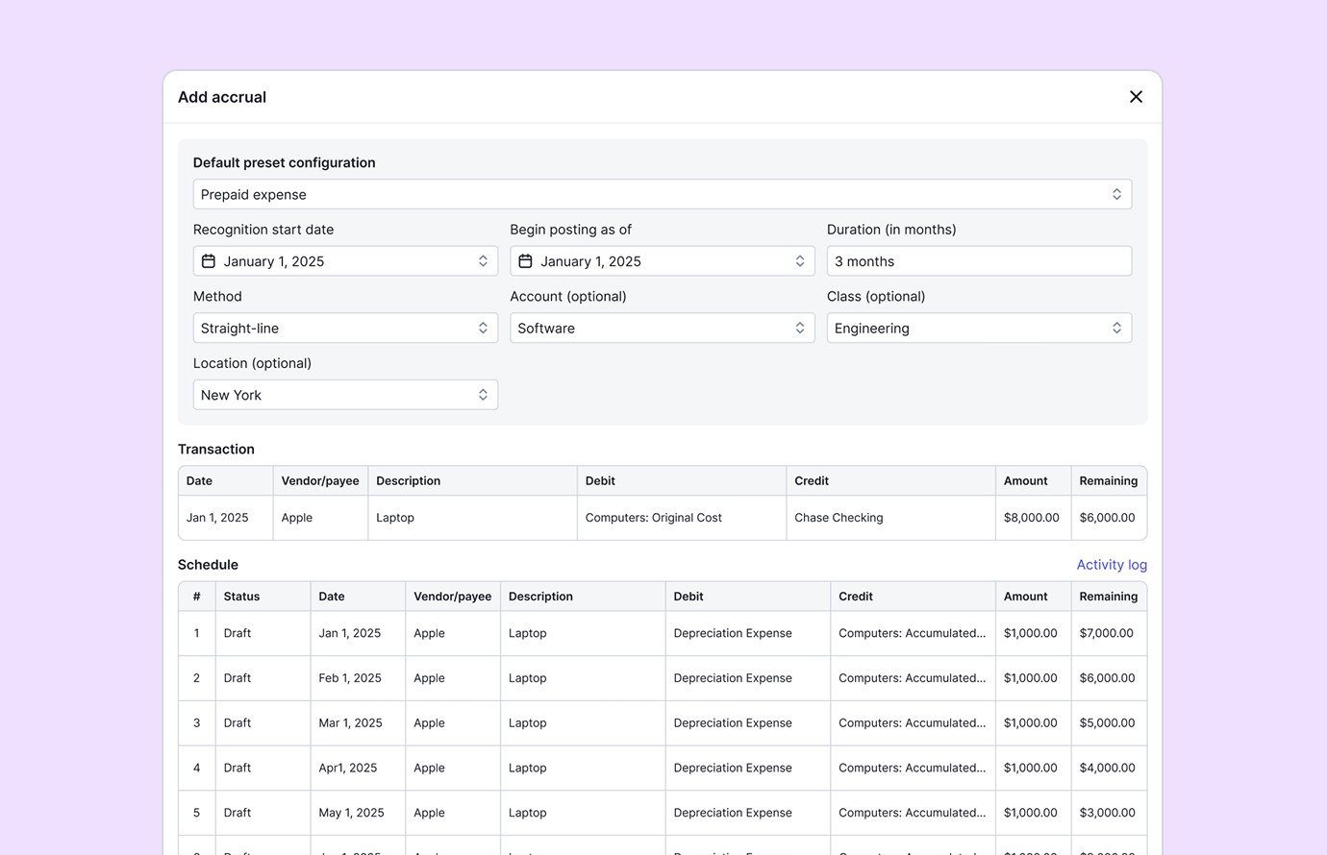The width and height of the screenshot is (1327, 855).
Task: Click the Computers: Original Cost debit cell
Action: click(654, 518)
